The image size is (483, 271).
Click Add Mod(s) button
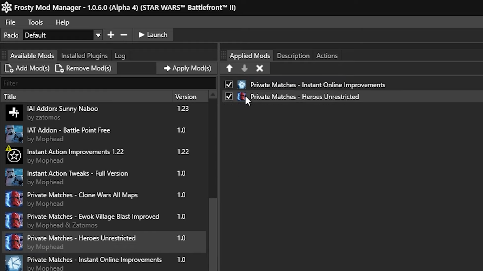[27, 68]
